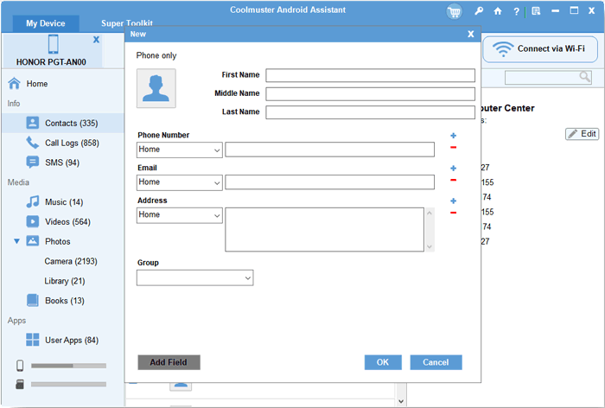Collapse the Photos tree arrow
Image resolution: width=605 pixels, height=408 pixels.
(16, 241)
